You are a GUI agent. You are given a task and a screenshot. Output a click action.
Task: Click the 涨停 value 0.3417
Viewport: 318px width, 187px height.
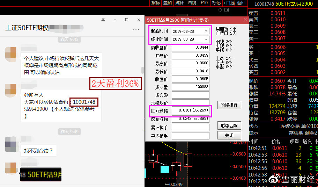[x=278, y=119]
